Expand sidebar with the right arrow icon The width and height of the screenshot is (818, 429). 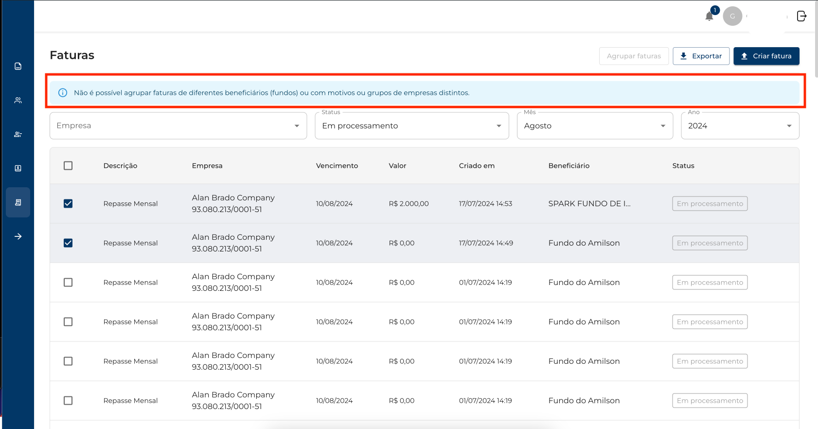(18, 236)
